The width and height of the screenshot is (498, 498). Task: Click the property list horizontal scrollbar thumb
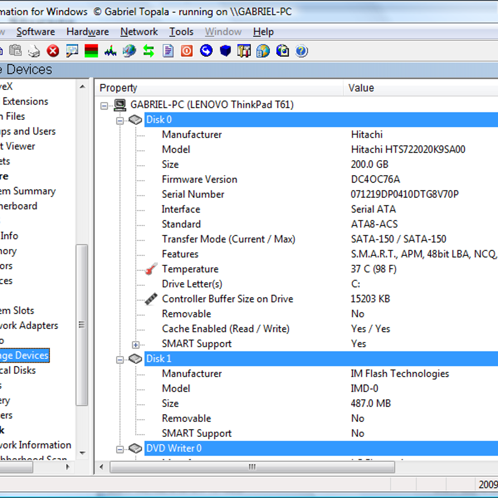click(x=252, y=467)
